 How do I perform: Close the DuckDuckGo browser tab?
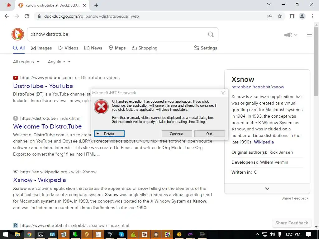[x=84, y=5]
